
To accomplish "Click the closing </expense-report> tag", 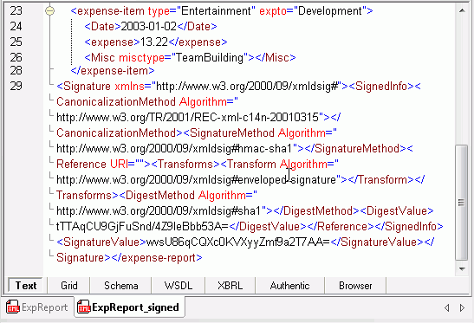I will coord(157,258).
